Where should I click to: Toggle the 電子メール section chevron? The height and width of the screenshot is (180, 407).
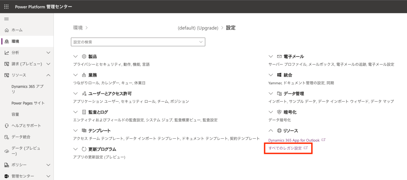click(271, 56)
